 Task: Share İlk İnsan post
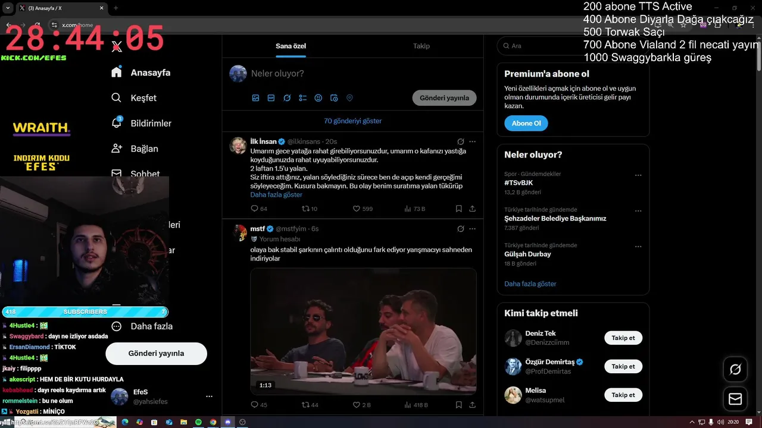click(x=472, y=209)
